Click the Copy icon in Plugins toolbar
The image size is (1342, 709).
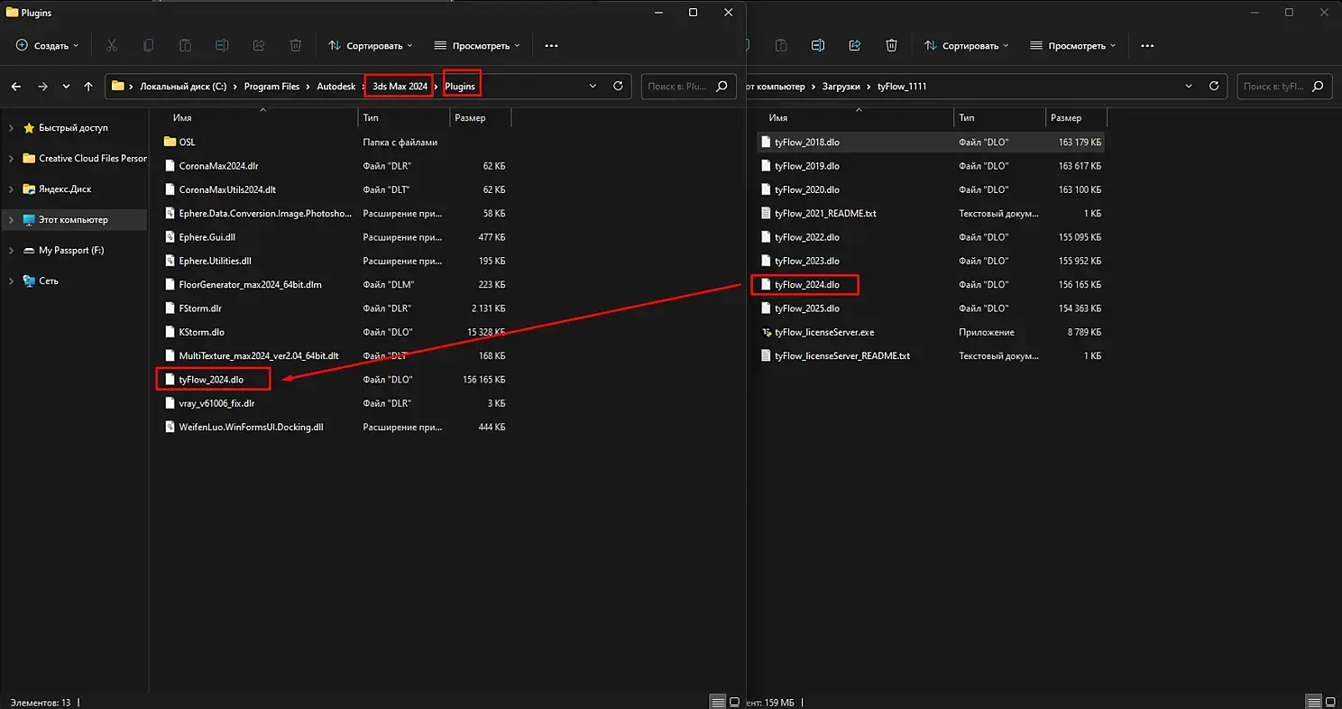[x=149, y=45]
